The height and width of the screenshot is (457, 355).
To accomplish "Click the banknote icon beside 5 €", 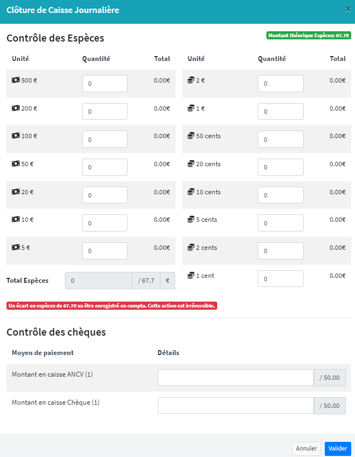I will [16, 248].
